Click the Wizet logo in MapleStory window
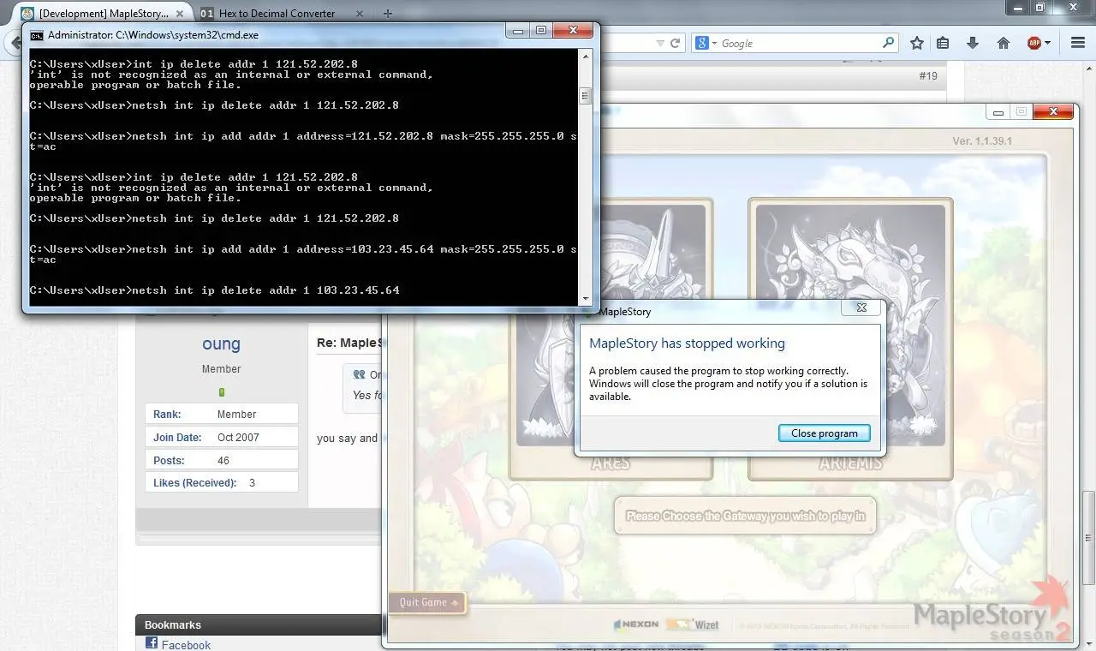 pyautogui.click(x=693, y=624)
